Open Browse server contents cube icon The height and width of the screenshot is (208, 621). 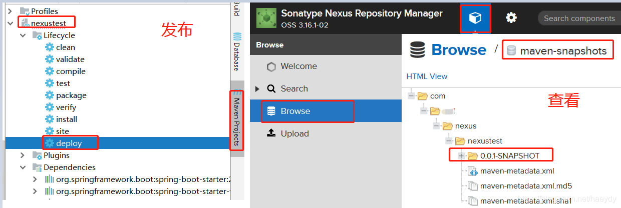point(475,18)
